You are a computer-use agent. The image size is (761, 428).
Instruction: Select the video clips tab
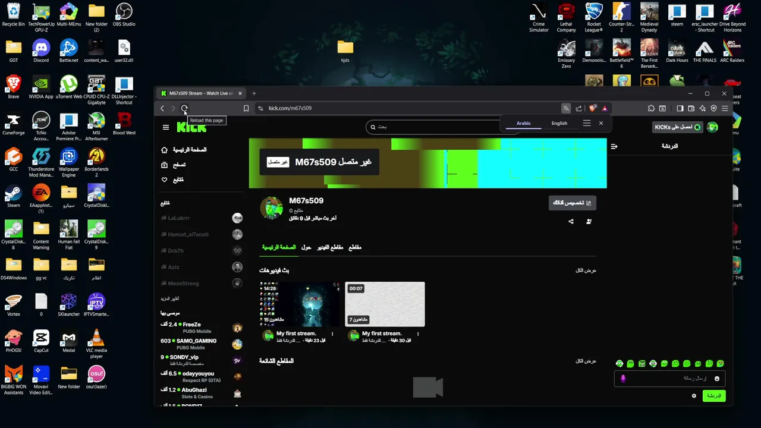[330, 247]
